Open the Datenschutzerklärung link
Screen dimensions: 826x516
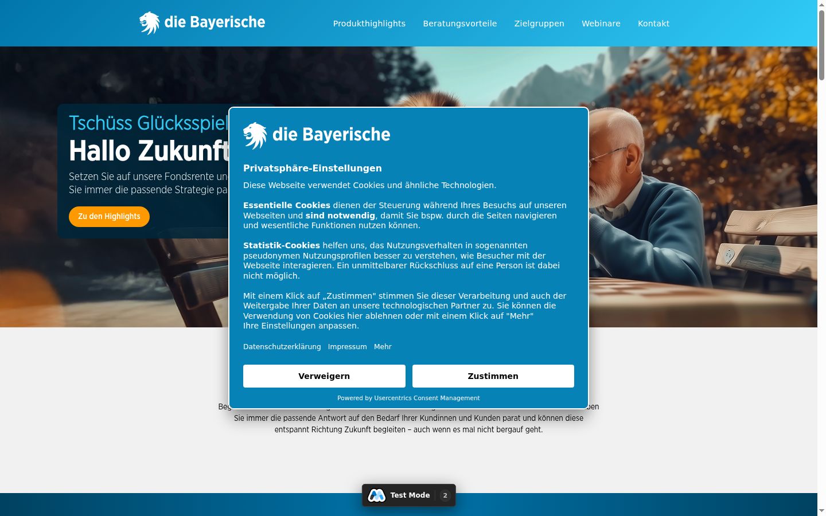[x=282, y=347]
